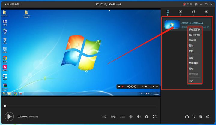Choose 复制 from the context menu
The image size is (216, 125).
(x=191, y=46)
